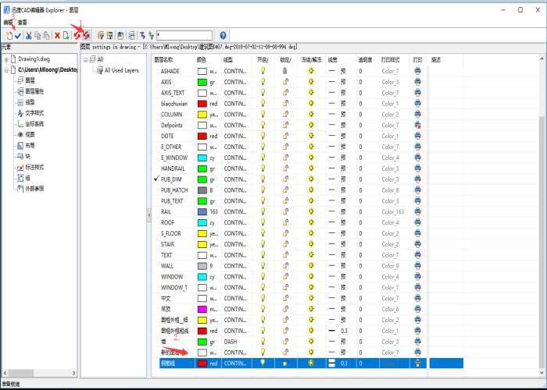Click toolbar icon right after the regenerate icons
547x390 pixels.
point(101,35)
